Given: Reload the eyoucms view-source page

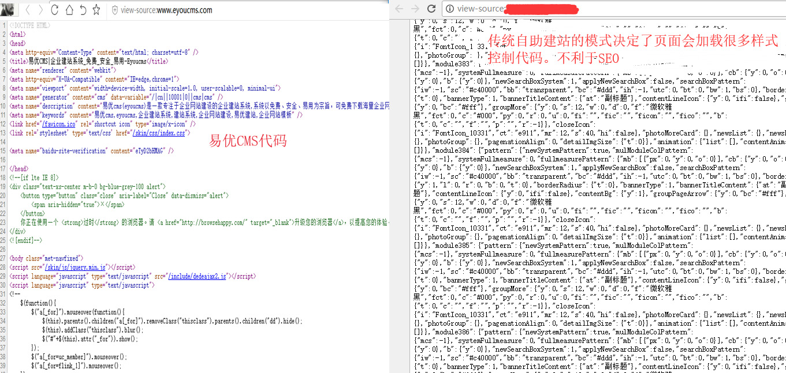Looking at the screenshot, I should pyautogui.click(x=55, y=10).
